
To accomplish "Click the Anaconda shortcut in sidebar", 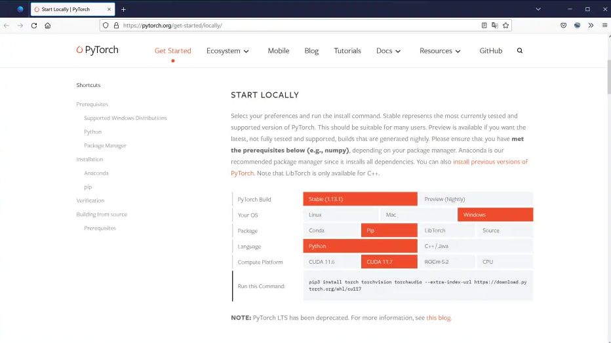I will click(96, 173).
